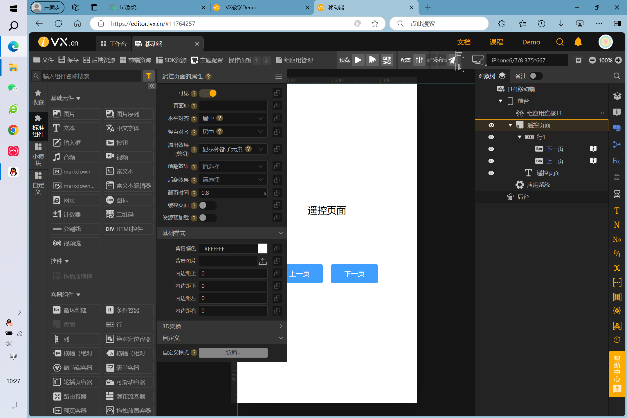The image size is (627, 418).
Task: Click the component name search field
Action: click(87, 76)
